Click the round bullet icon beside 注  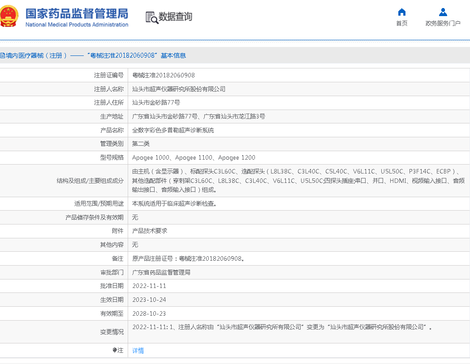pyautogui.click(x=115, y=351)
